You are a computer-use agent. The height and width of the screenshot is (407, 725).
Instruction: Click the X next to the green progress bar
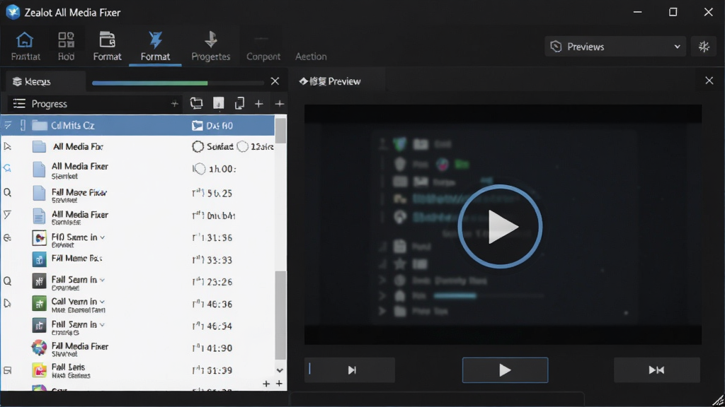[275, 81]
